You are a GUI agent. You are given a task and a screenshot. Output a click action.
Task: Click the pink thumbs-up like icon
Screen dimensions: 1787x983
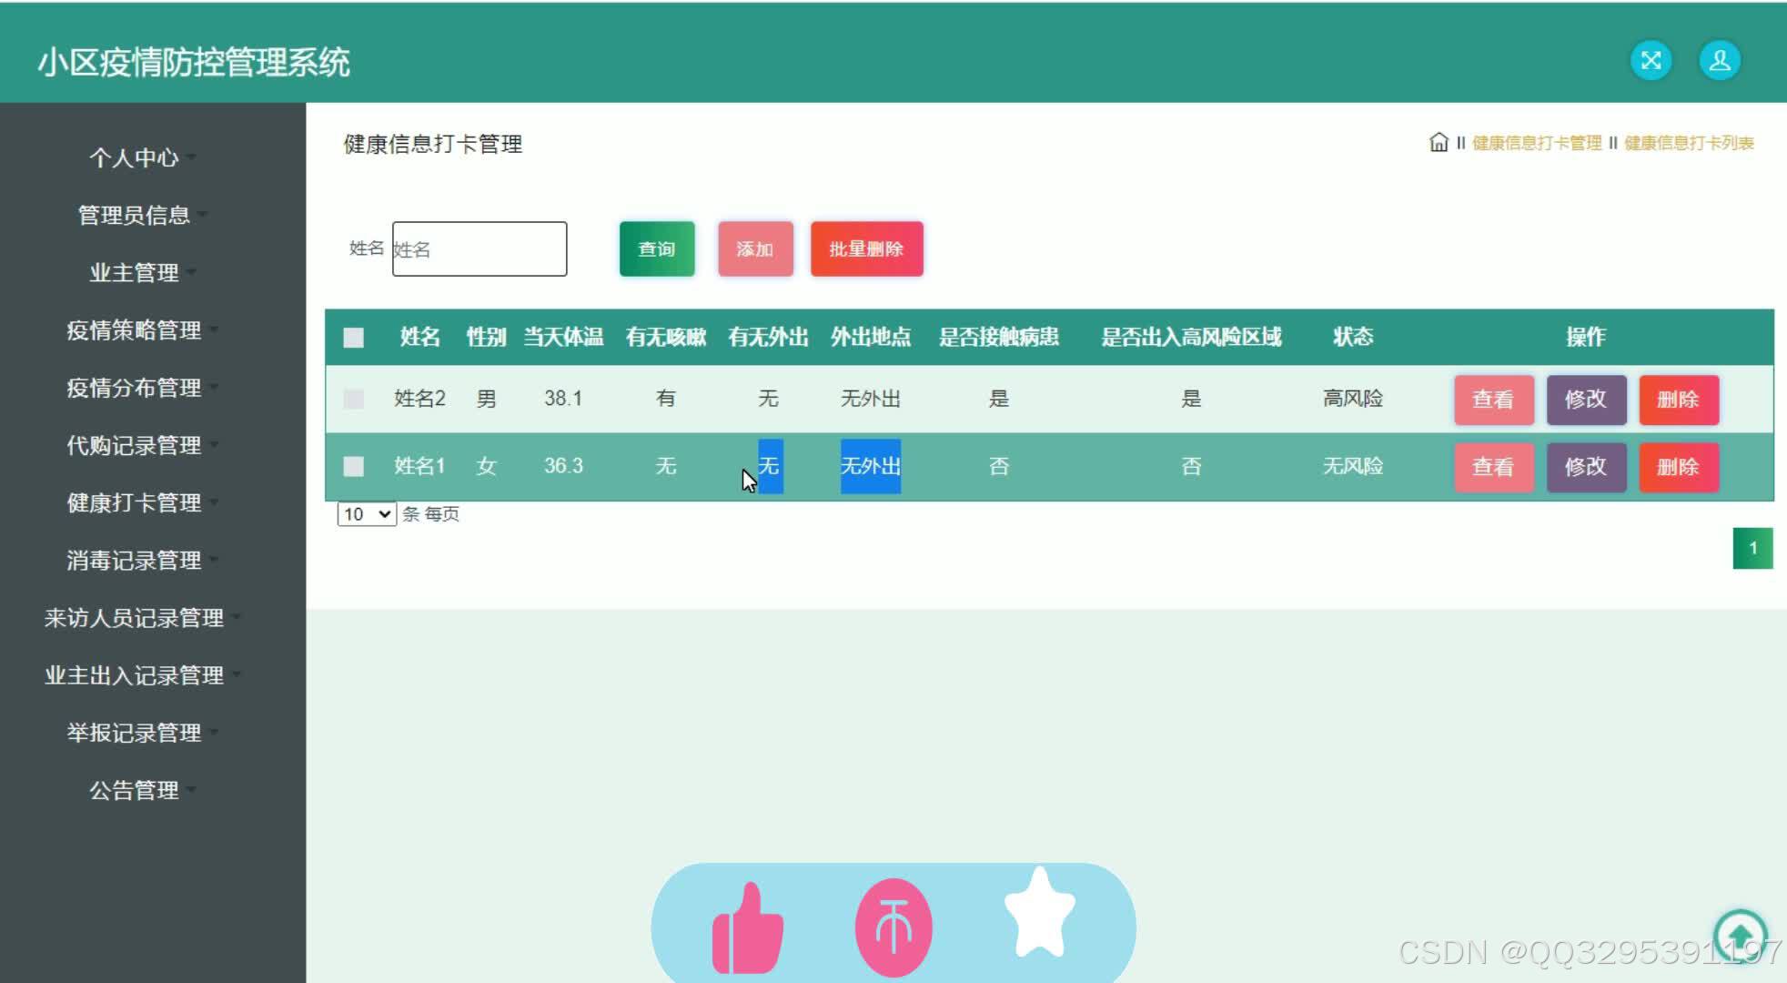748,928
